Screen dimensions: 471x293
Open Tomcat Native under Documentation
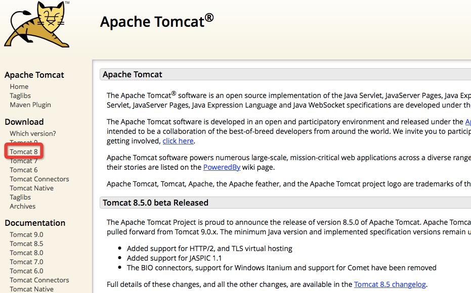coord(31,289)
